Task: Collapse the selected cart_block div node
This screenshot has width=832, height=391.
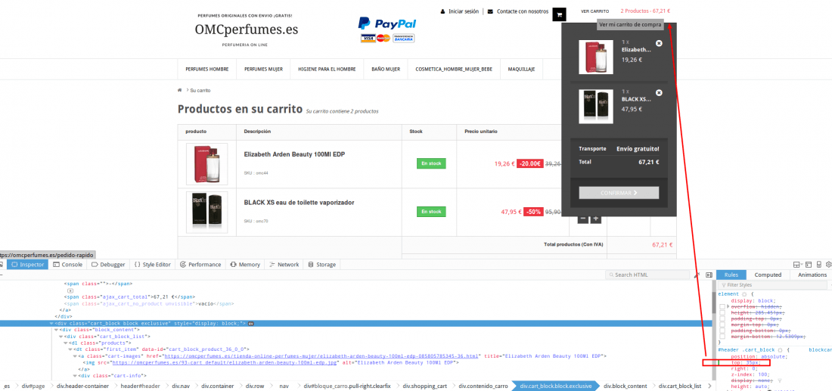Action: coord(51,323)
